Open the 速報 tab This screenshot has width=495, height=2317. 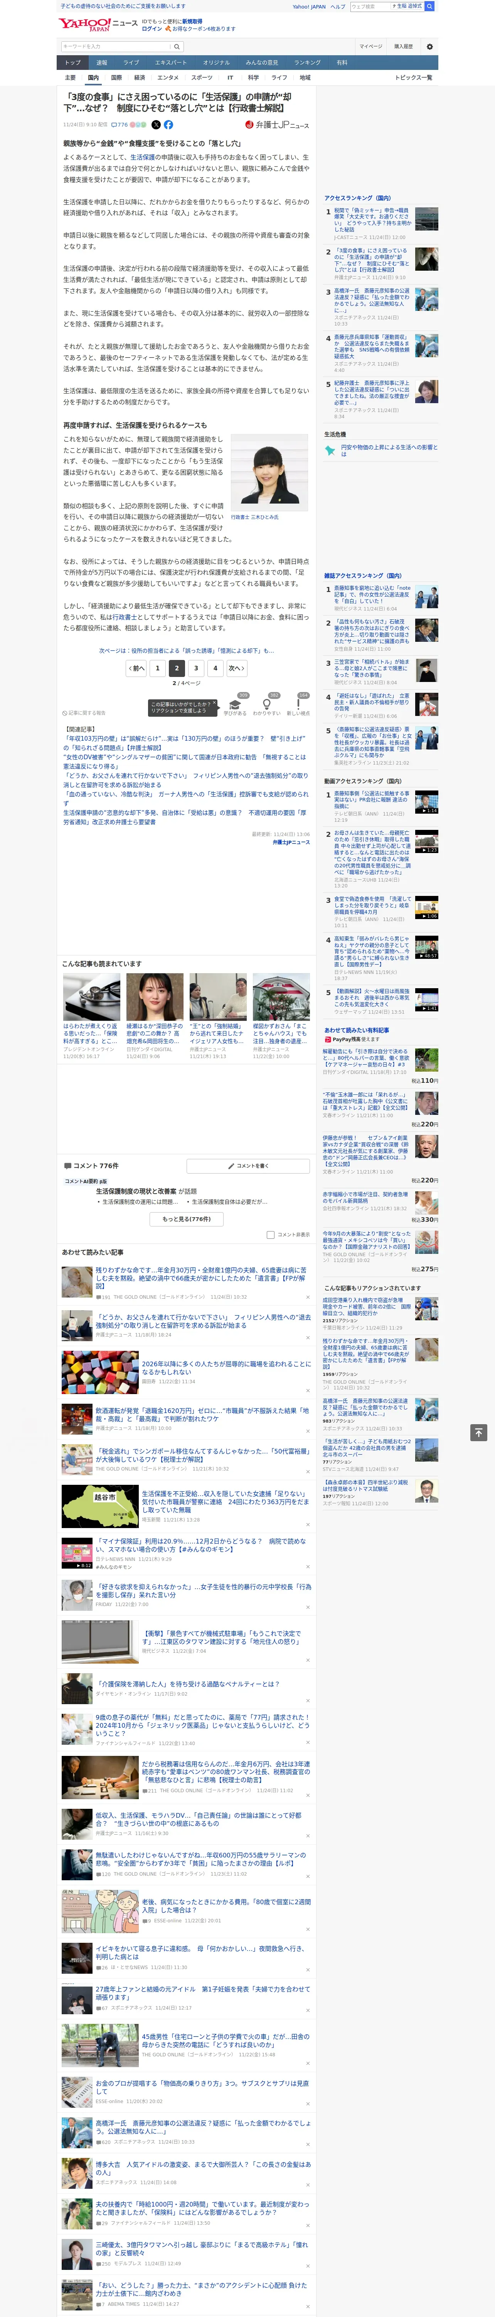[x=101, y=63]
